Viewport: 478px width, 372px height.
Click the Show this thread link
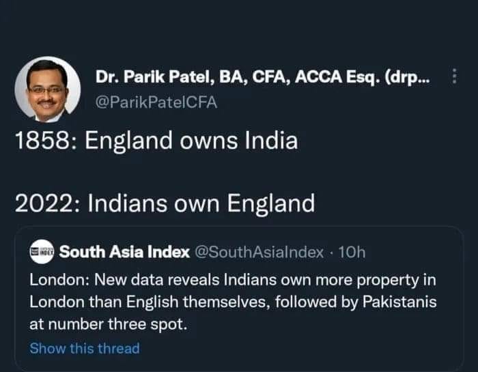(84, 348)
